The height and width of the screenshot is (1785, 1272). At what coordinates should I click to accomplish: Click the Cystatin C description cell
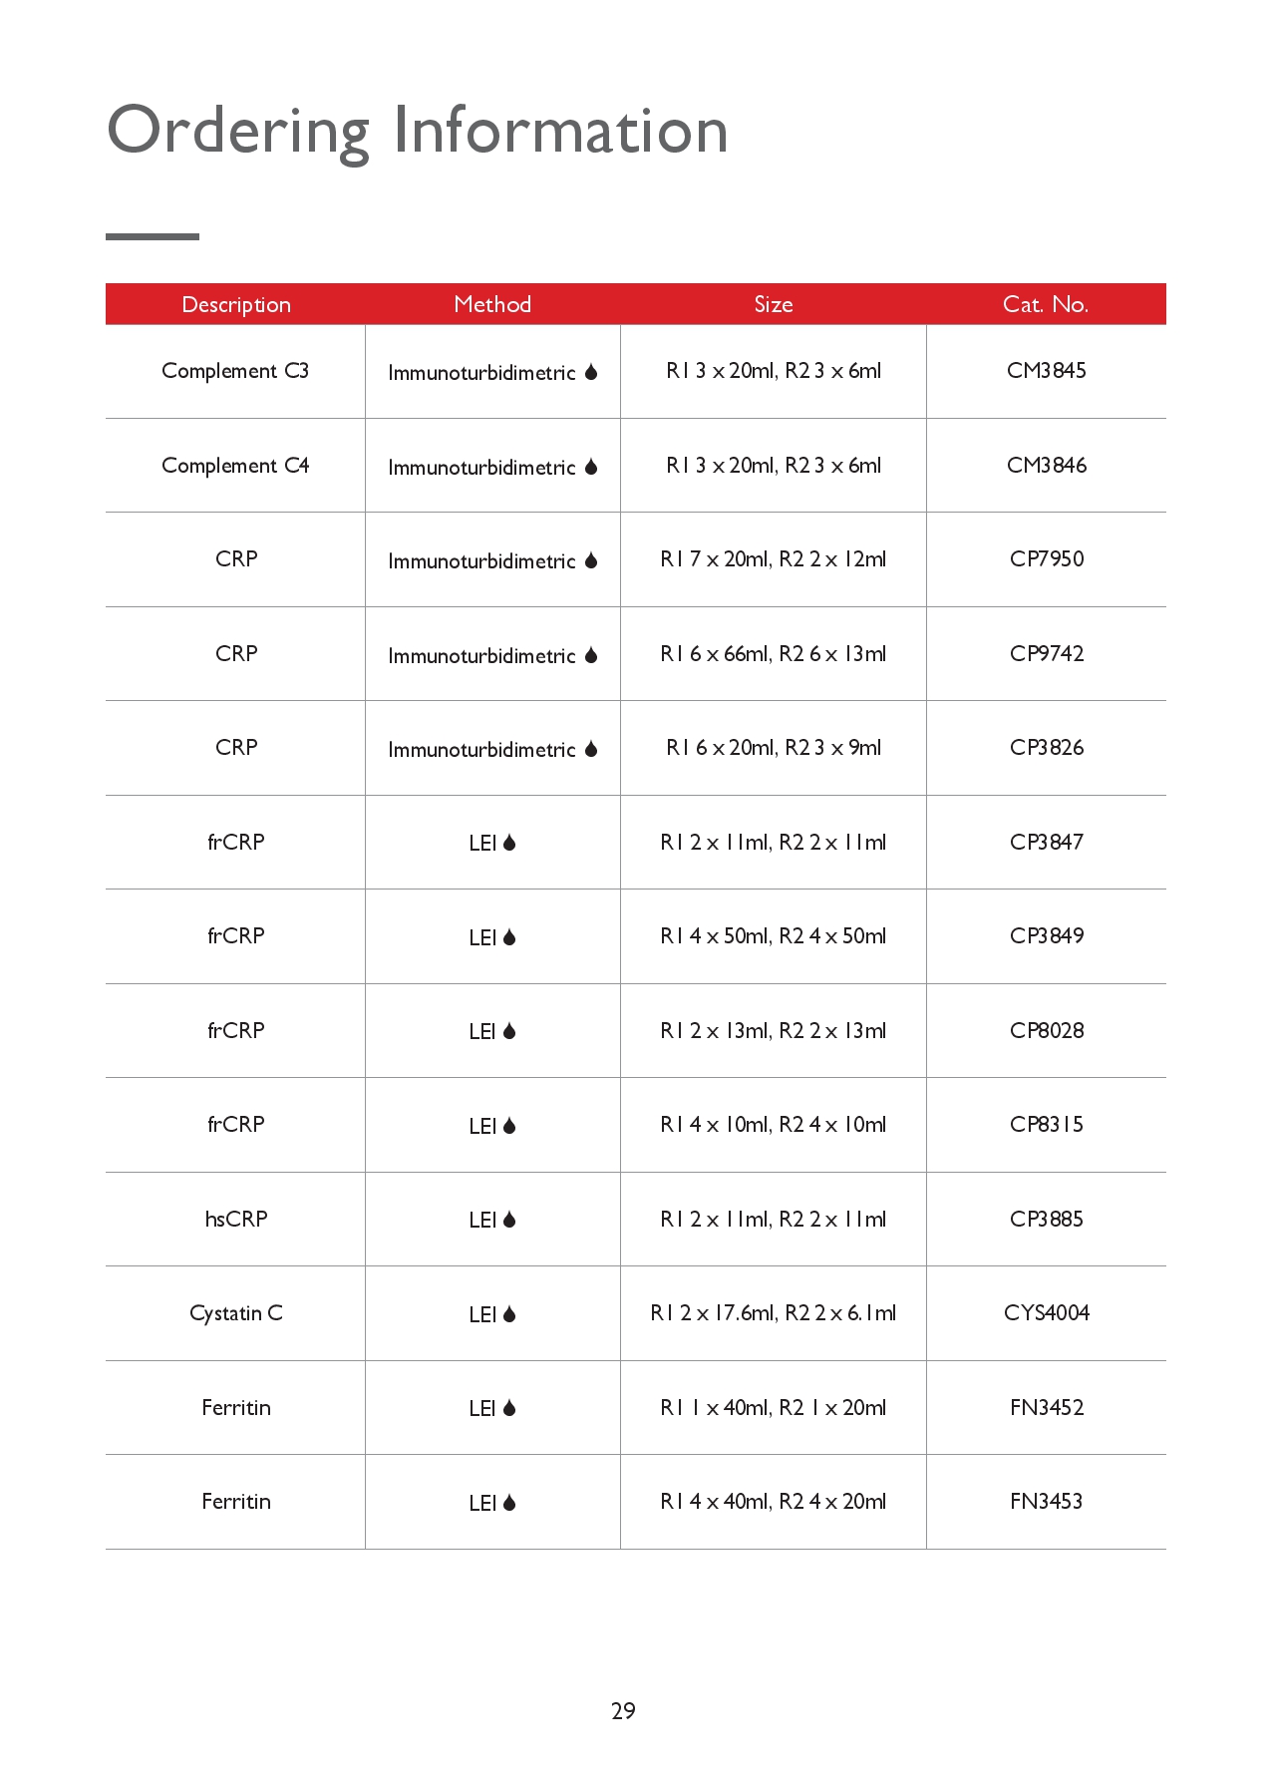[x=236, y=1313]
